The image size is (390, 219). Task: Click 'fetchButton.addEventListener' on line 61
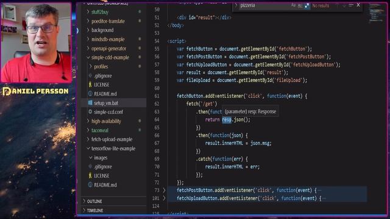tap(210, 96)
